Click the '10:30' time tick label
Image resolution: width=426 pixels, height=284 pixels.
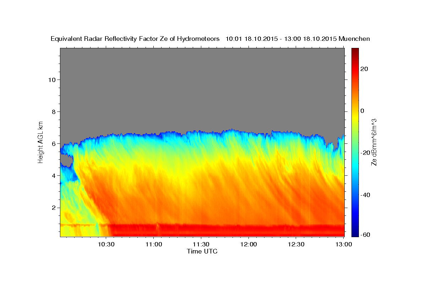click(x=106, y=244)
